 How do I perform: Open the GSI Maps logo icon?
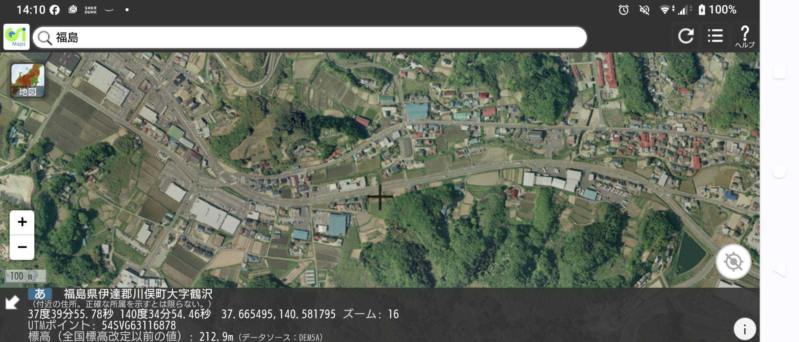point(17,37)
